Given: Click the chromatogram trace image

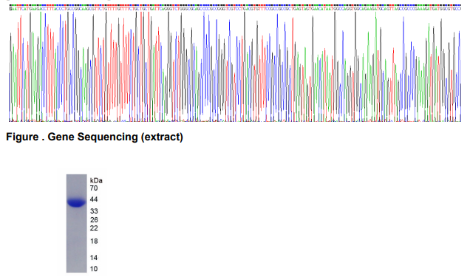Looking at the screenshot, I should pyautogui.click(x=235, y=66).
